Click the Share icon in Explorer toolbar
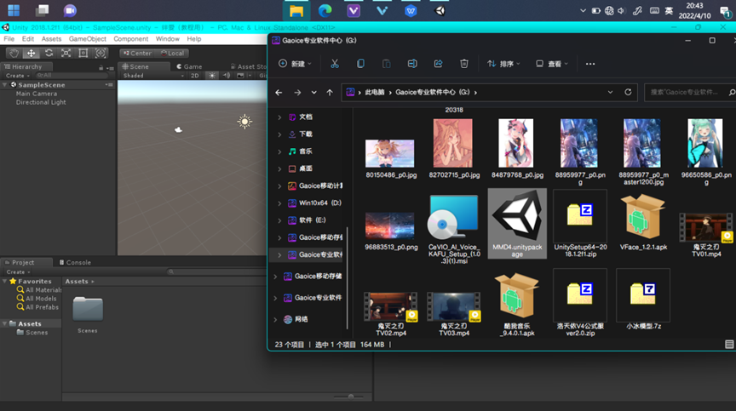Screen dimensions: 736x411 click(x=438, y=64)
